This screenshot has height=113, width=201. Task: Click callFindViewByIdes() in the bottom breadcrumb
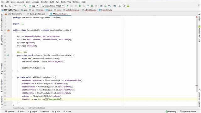point(36,108)
